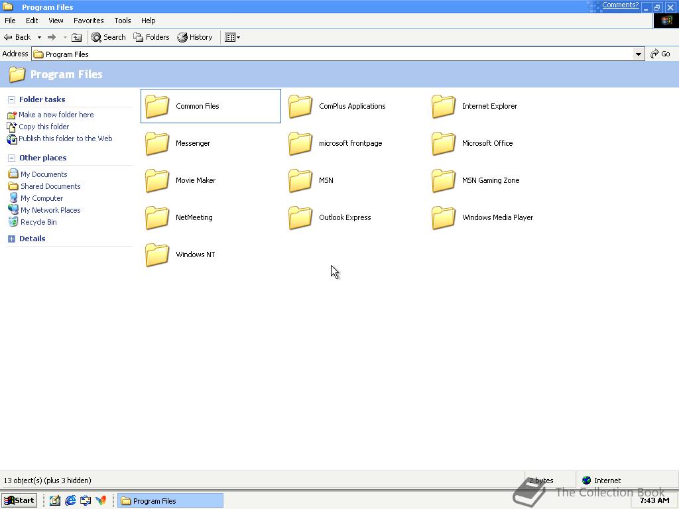Select the Program Files taskbar button
This screenshot has width=679, height=509.
[170, 501]
